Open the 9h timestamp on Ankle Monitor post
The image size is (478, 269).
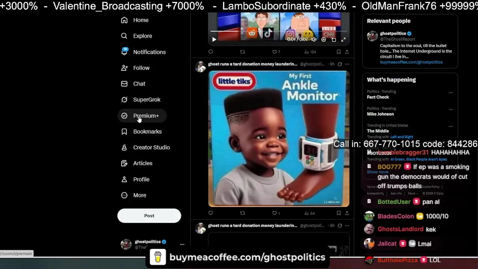coord(332,64)
